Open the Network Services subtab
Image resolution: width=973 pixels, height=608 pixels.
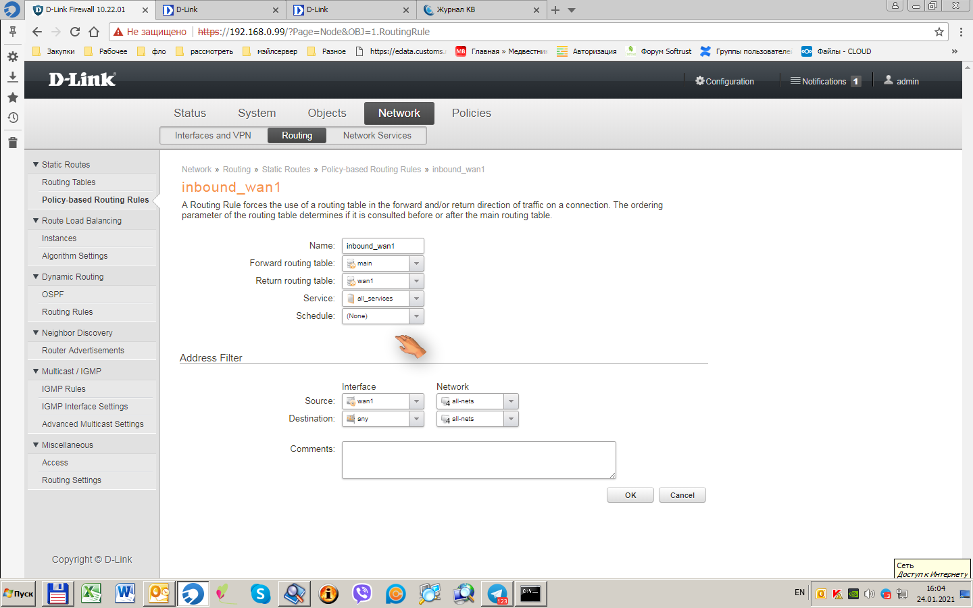[x=377, y=136]
